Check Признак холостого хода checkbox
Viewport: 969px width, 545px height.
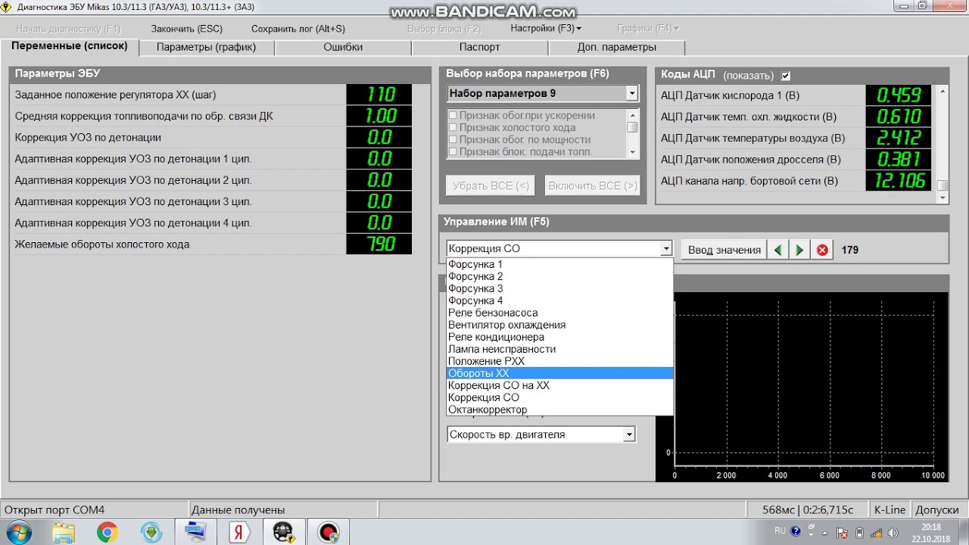click(x=453, y=128)
